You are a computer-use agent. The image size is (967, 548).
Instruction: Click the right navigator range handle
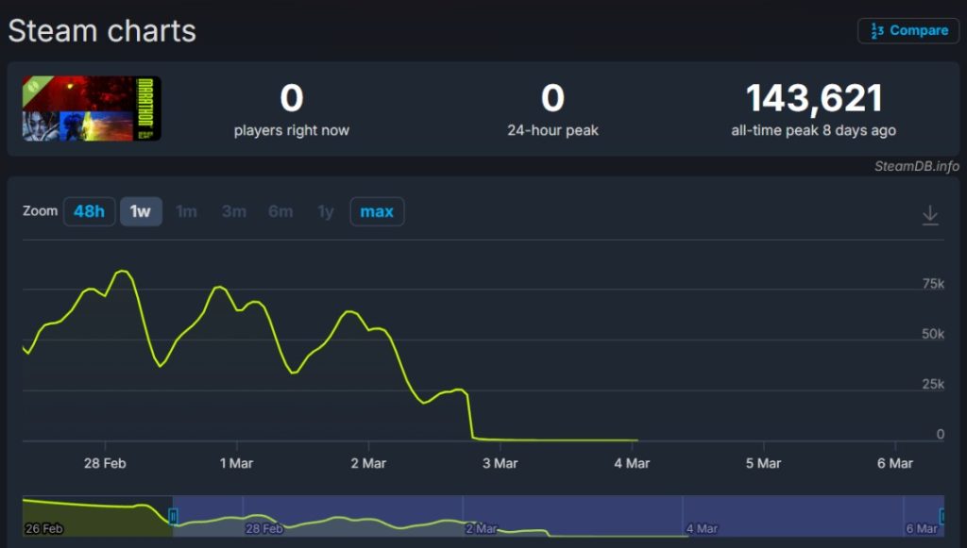click(942, 515)
